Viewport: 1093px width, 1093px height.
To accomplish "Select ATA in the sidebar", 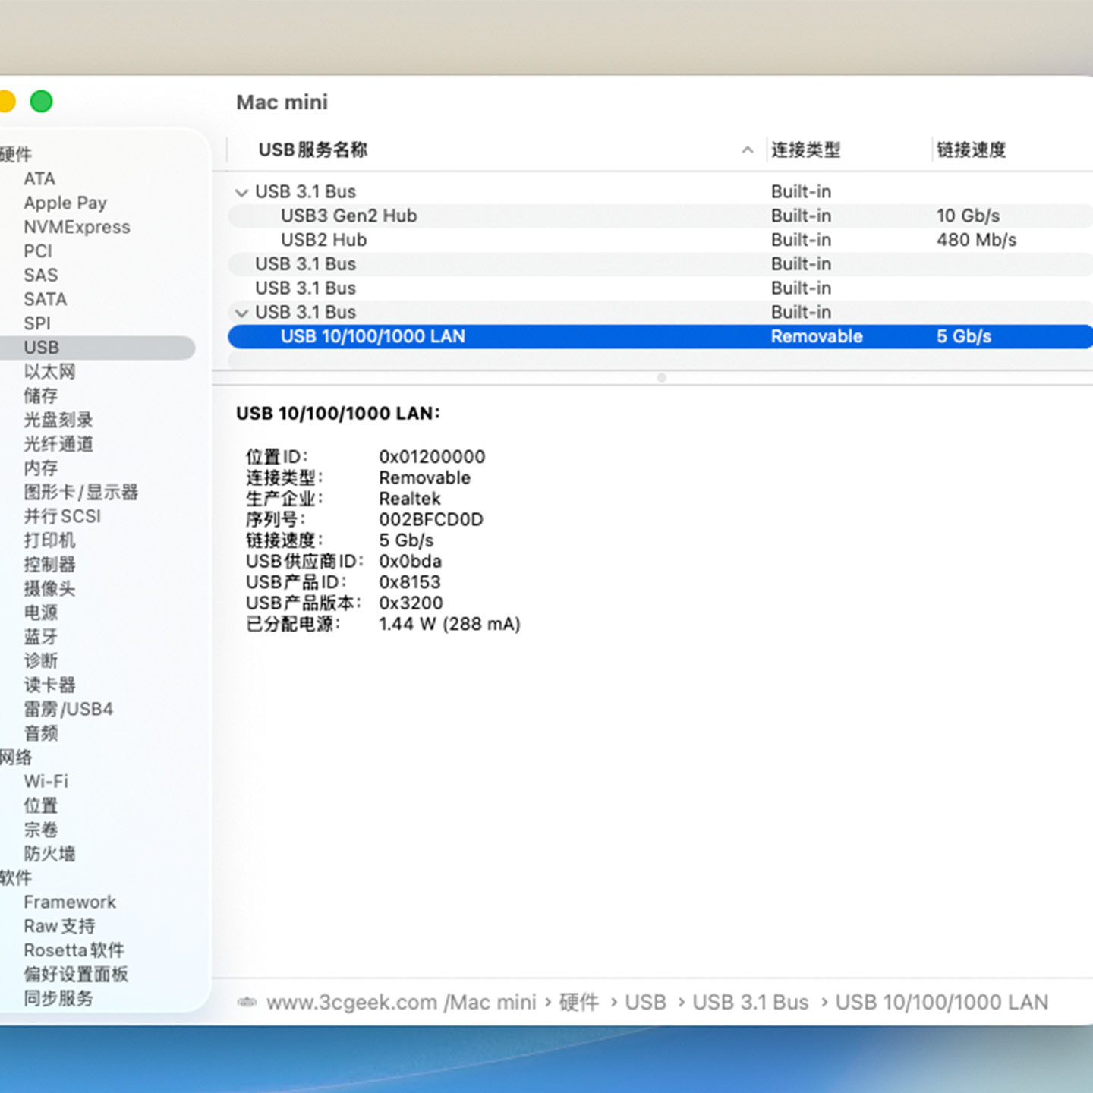I will tap(39, 178).
